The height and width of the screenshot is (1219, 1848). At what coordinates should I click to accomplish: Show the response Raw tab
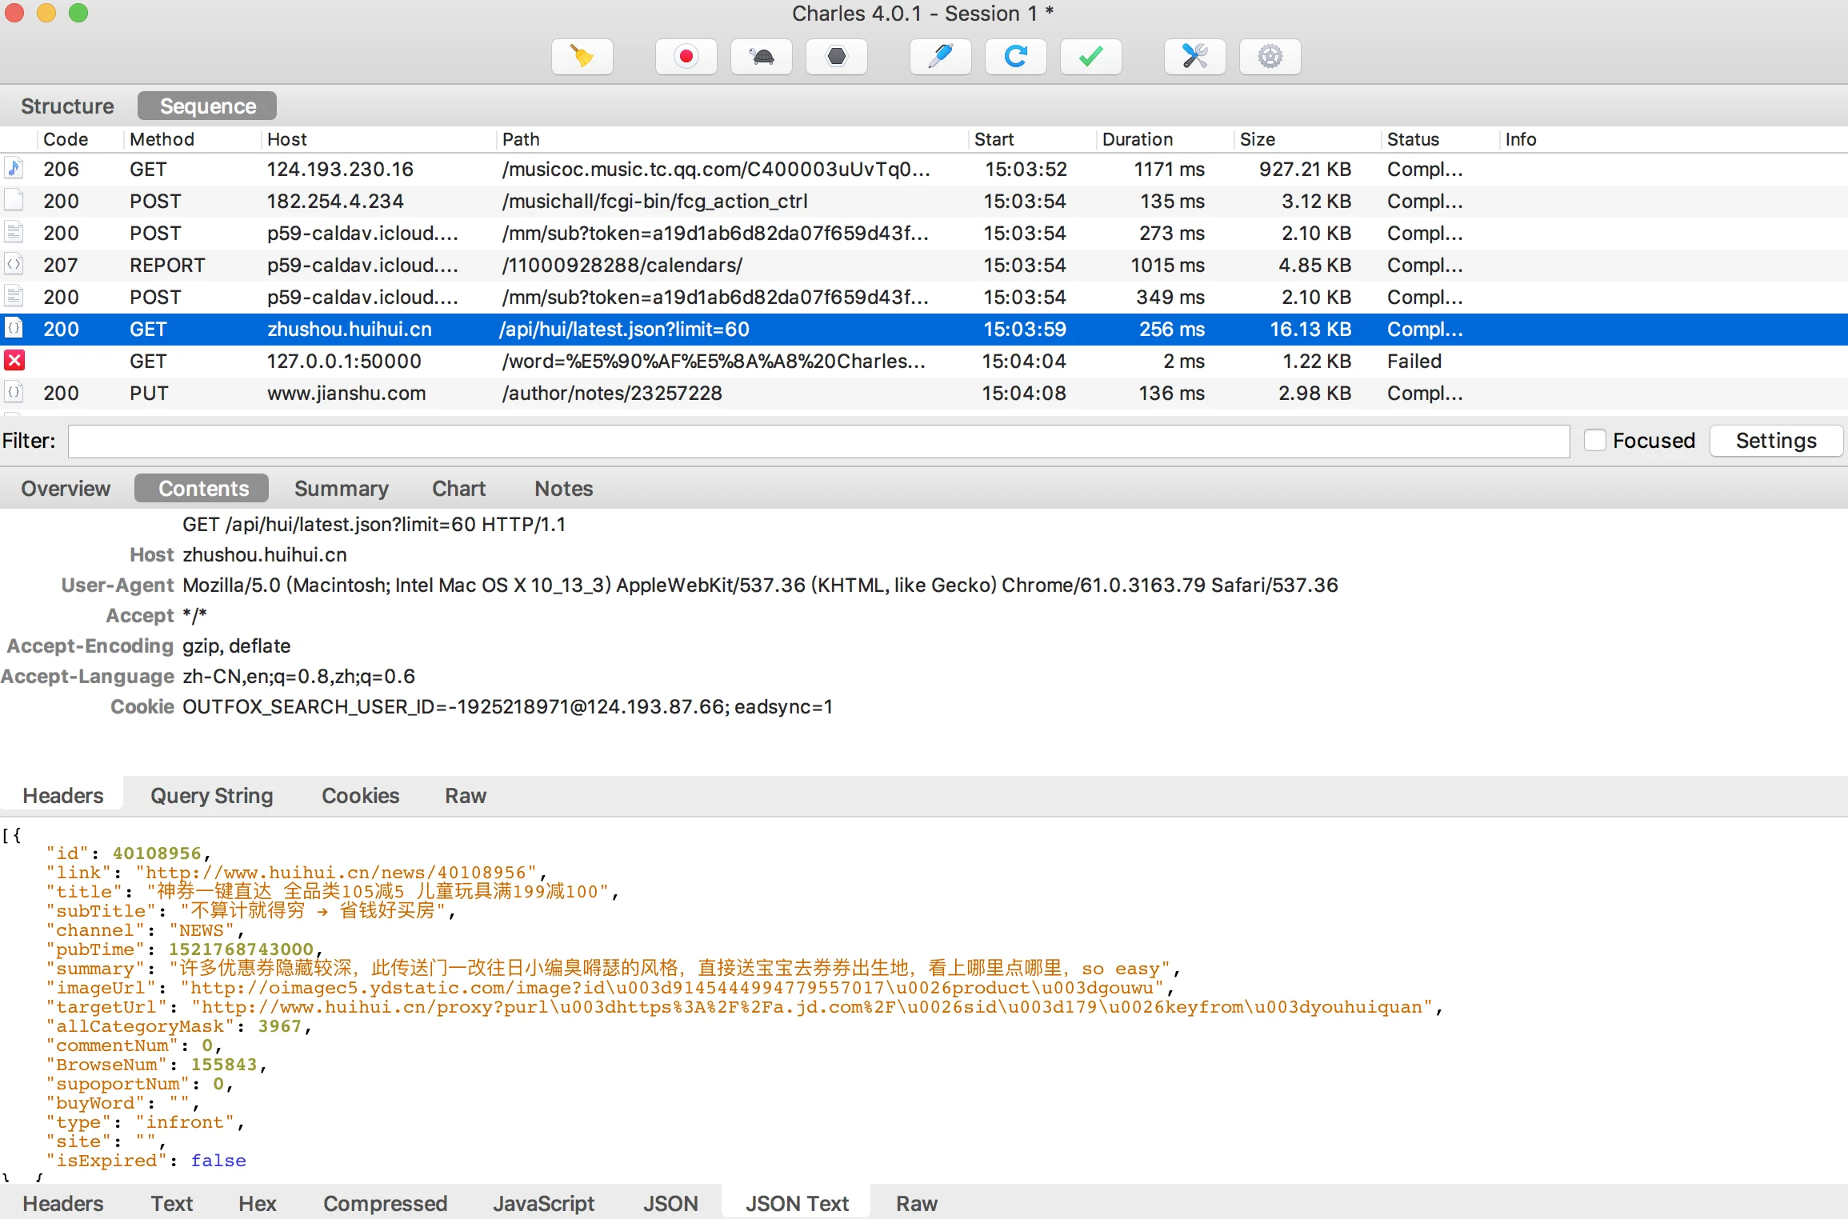[917, 1204]
